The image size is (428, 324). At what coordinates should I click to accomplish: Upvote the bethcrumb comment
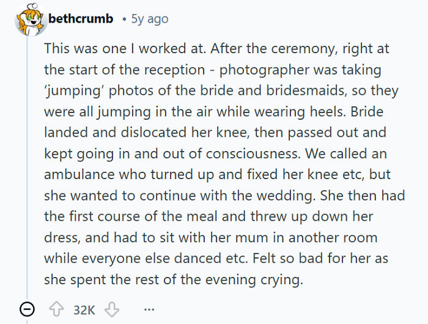(56, 310)
